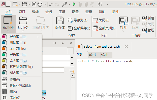Image resolution: width=157 pixels, height=100 pixels.
Task: Expand chevron under workset 打开 button
Action: pos(123,31)
